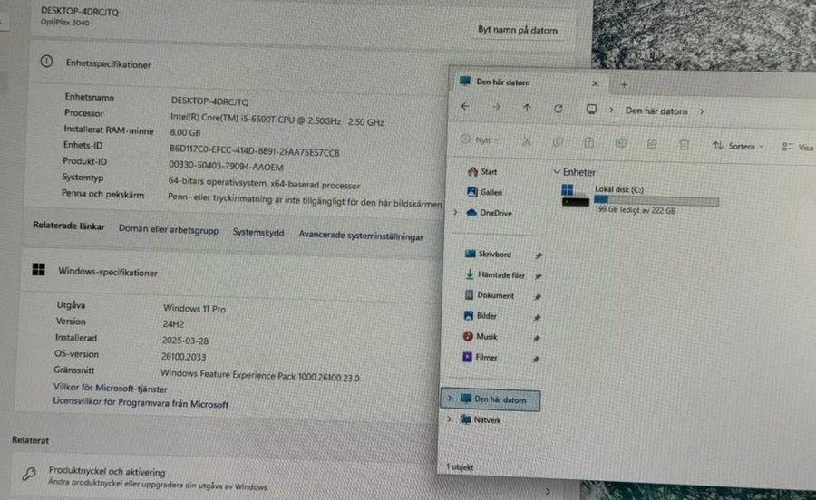Open Start in the navigation pane
Viewport: 816px width, 500px height.
488,171
